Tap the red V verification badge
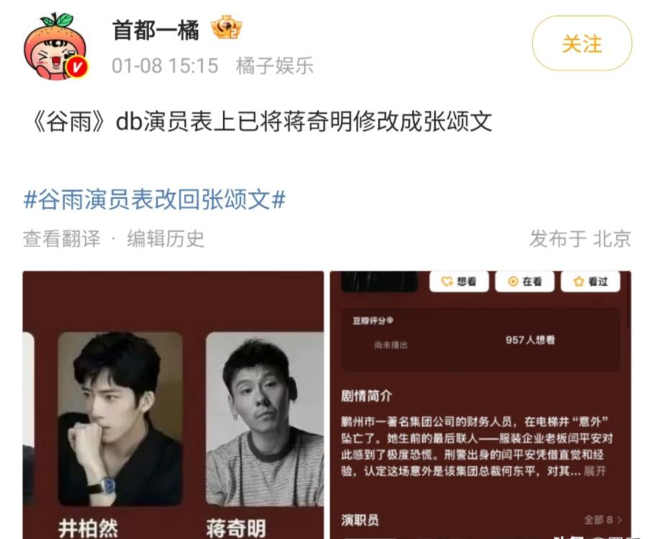This screenshot has height=539, width=650. click(x=77, y=67)
